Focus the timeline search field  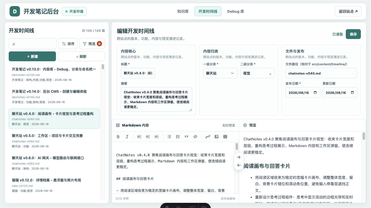[x=32, y=44]
